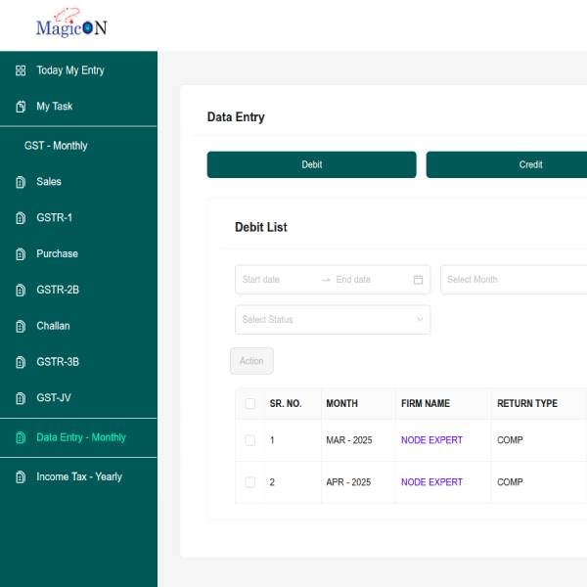Check the checkbox for APR - 2025 row
587x587 pixels.
pos(249,482)
